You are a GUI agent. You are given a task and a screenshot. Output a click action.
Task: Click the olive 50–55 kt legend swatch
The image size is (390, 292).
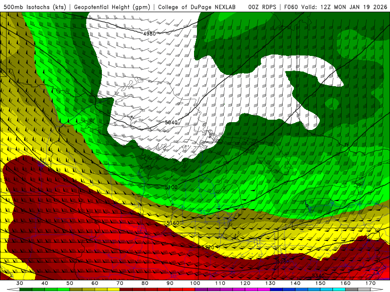point(76,290)
